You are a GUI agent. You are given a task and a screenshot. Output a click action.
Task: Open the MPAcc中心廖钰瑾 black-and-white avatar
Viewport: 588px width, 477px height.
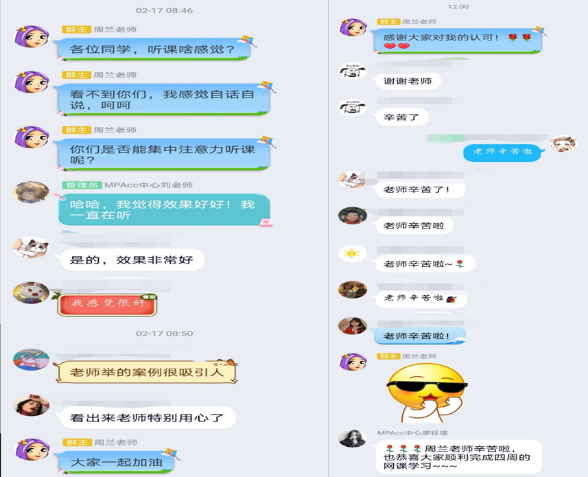[x=352, y=439]
